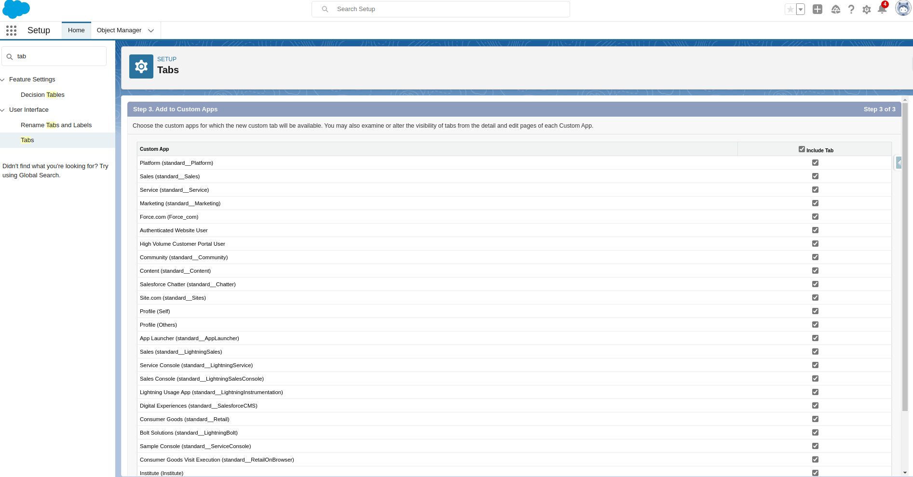Uncheck Include Tab for Consumer Goods Visit Execution

pyautogui.click(x=815, y=460)
